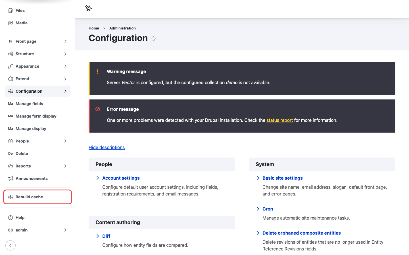Open Basic site settings link
This screenshot has width=409, height=255.
pyautogui.click(x=283, y=178)
